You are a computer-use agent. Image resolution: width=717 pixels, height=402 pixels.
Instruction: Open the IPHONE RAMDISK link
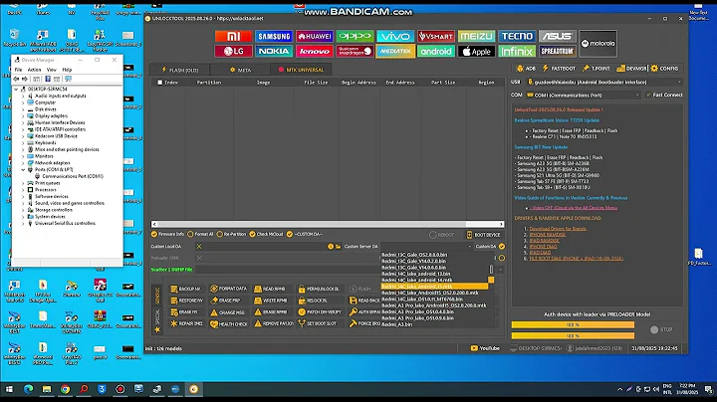coord(548,235)
